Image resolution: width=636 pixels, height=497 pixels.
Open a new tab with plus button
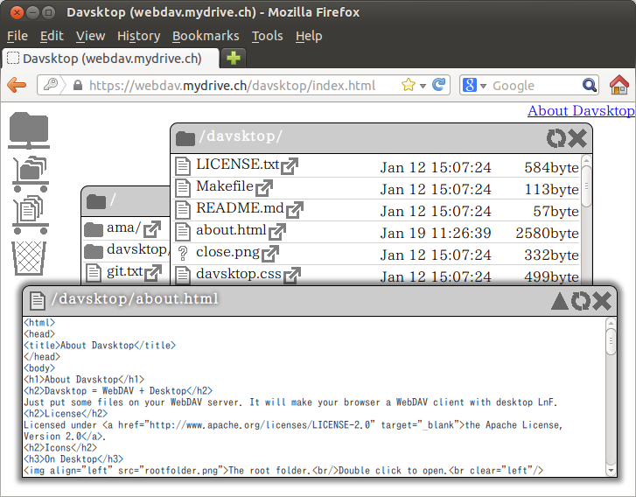point(234,59)
